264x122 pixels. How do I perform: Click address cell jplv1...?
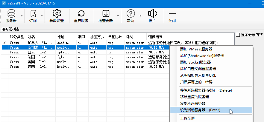65,52
